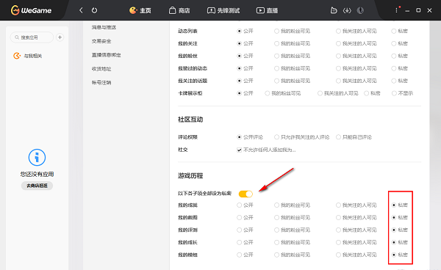The width and height of the screenshot is (441, 270).
Task: Click the blue info icon in the sidebar
Action: pos(37,157)
